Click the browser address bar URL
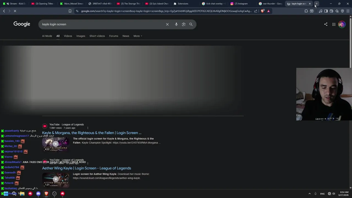 pos(166,11)
